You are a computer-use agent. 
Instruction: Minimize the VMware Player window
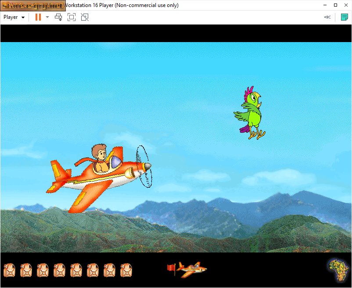click(325, 5)
